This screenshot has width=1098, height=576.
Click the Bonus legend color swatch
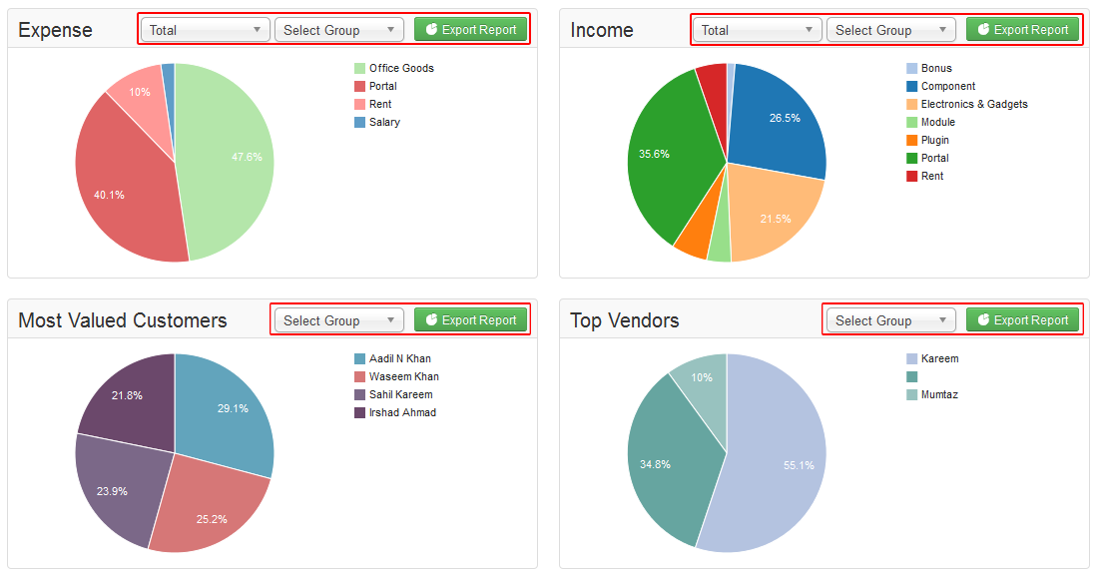click(x=911, y=68)
